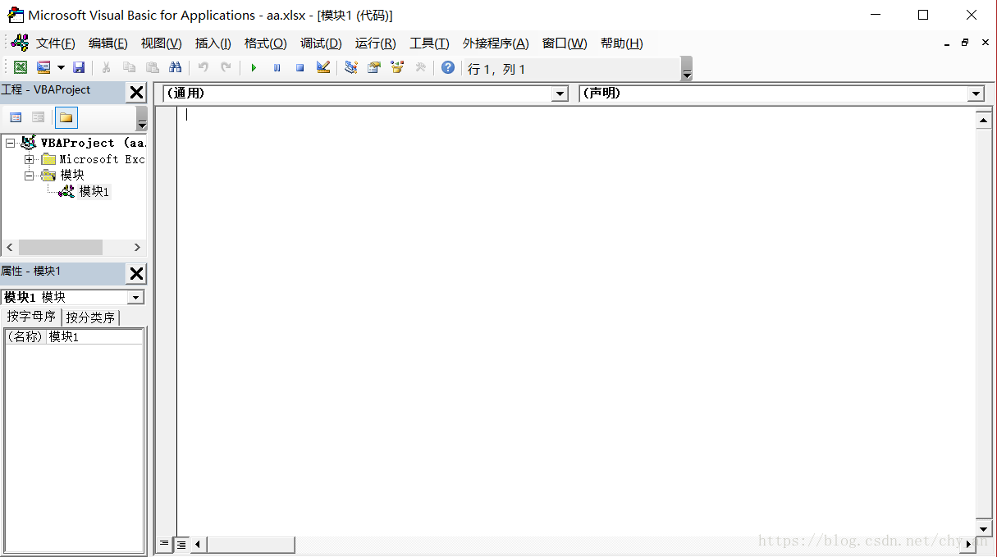Open VBA Help question mark icon
The height and width of the screenshot is (557, 997).
(447, 68)
